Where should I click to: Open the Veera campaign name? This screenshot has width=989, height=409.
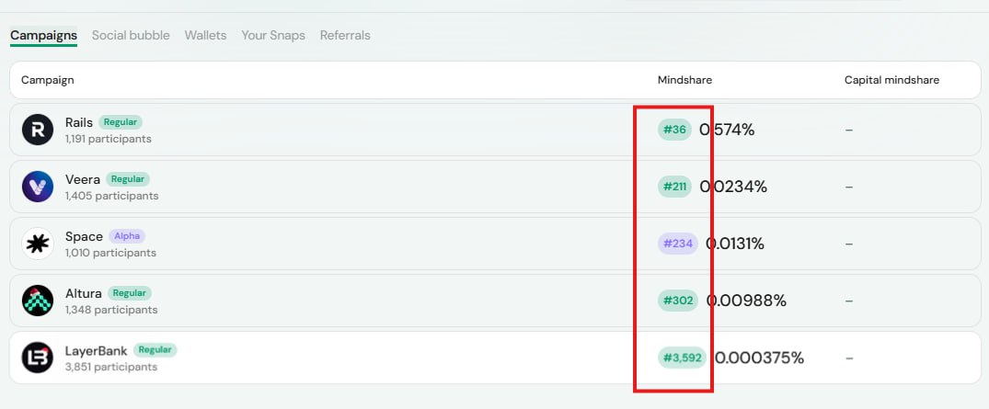[83, 179]
